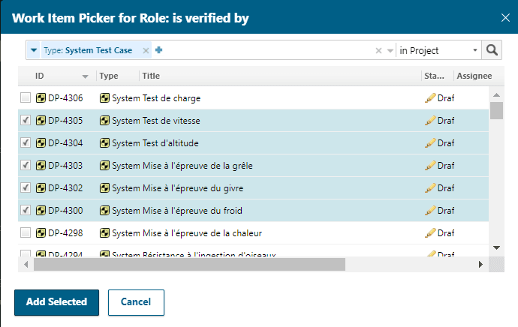Click the horizontal scrollbar thumb
Image resolution: width=518 pixels, height=327 pixels.
pos(189,265)
